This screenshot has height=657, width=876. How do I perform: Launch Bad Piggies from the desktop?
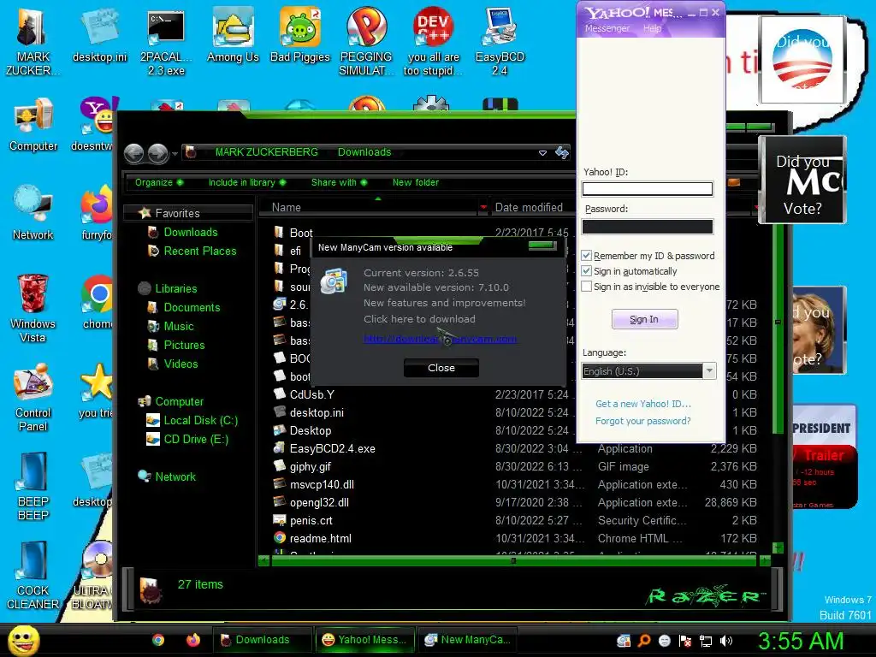tap(300, 34)
